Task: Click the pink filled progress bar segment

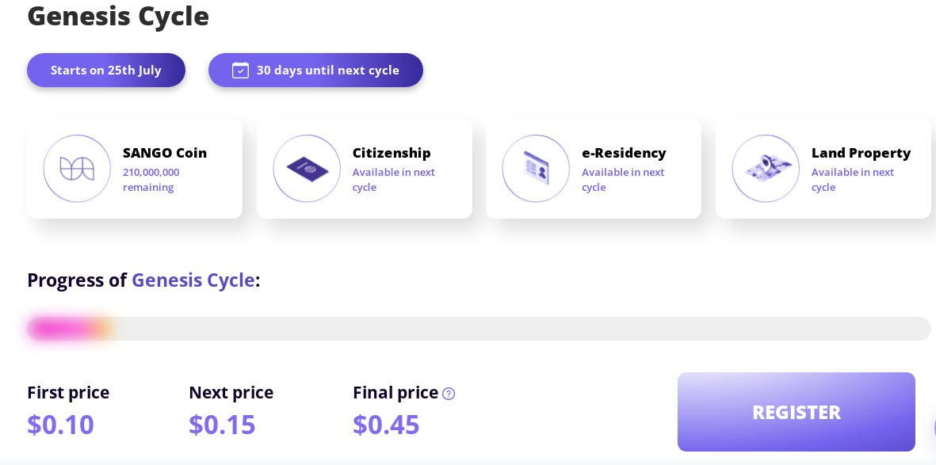Action: click(x=67, y=329)
